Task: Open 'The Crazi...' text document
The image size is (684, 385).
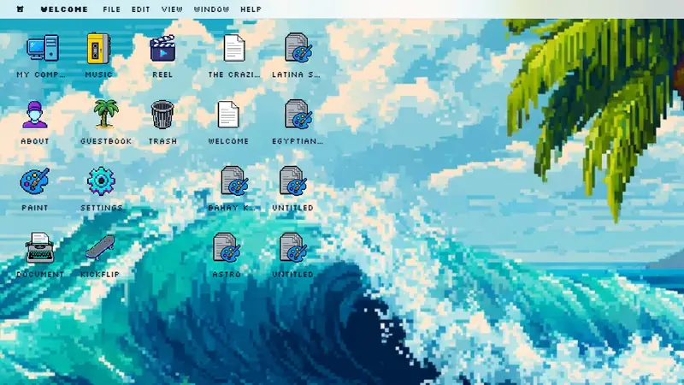Action: point(233,49)
